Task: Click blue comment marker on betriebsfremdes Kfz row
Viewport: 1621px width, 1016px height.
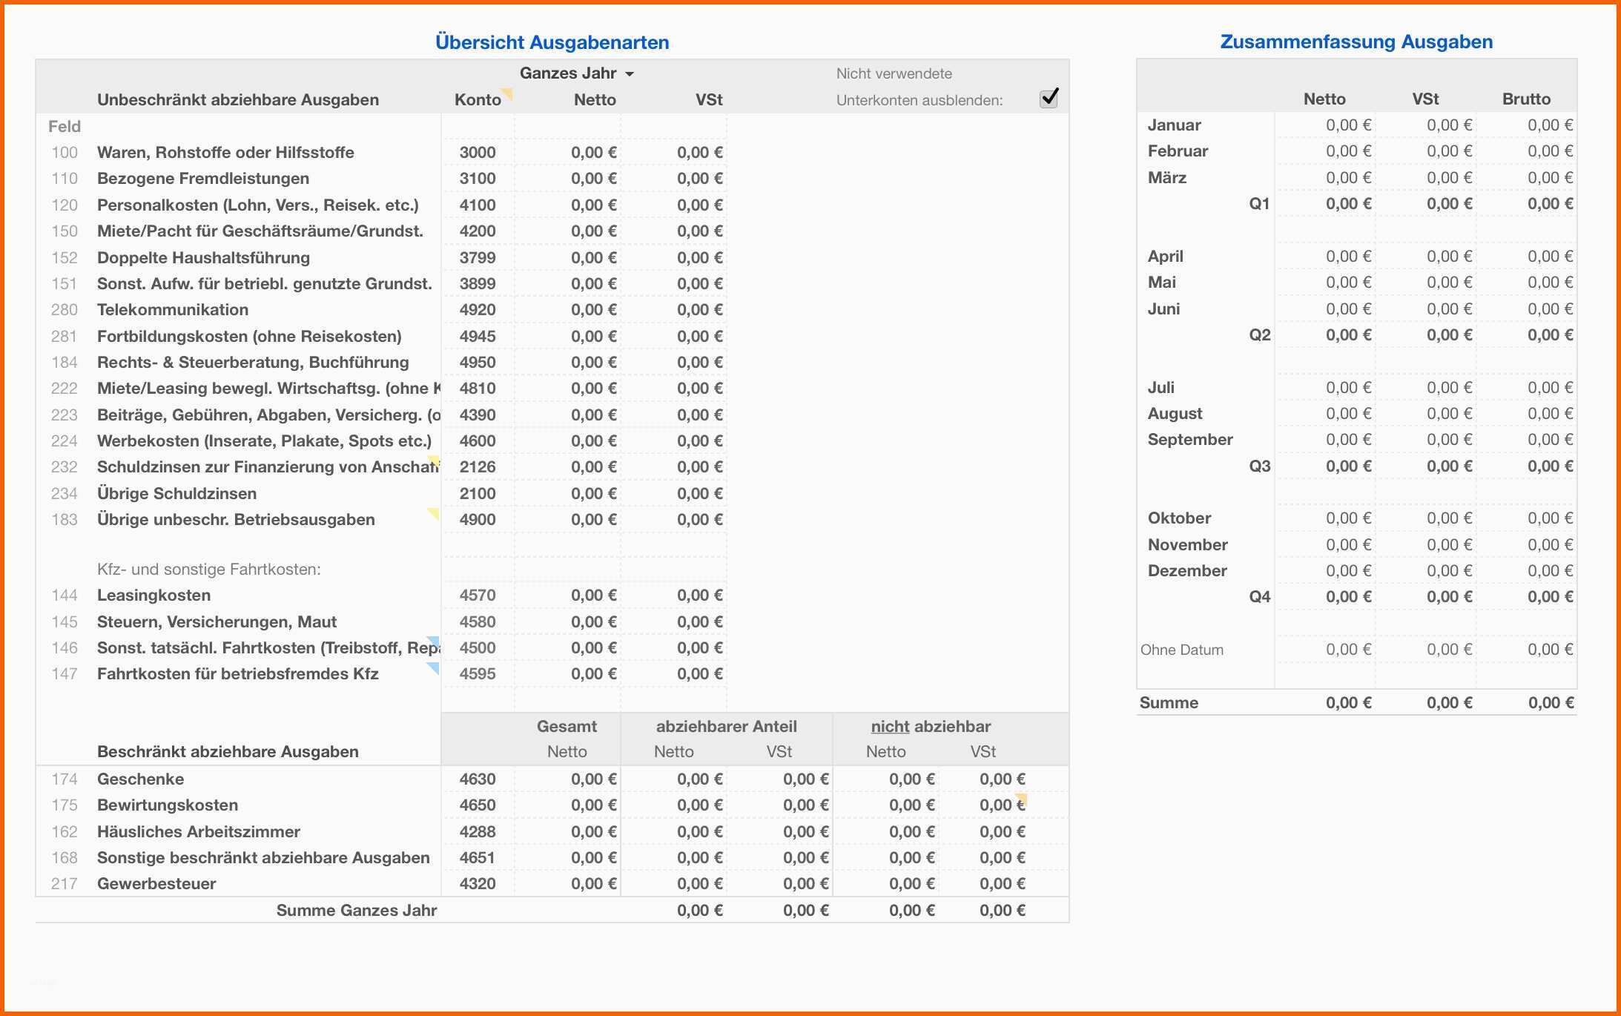Action: click(x=434, y=667)
